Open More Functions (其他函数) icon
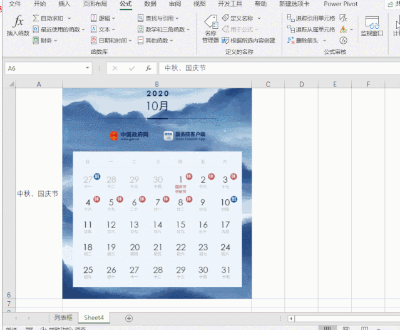Viewport: 400px width, 330px height. pyautogui.click(x=140, y=40)
